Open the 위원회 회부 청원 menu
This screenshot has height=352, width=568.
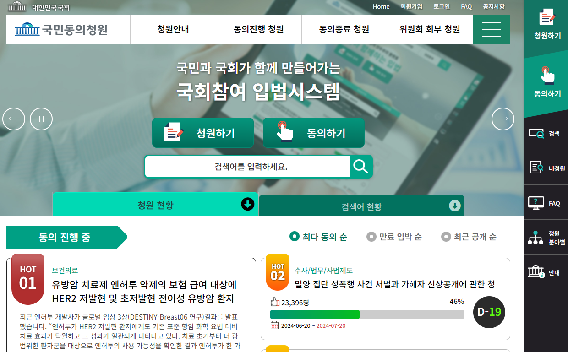click(430, 30)
